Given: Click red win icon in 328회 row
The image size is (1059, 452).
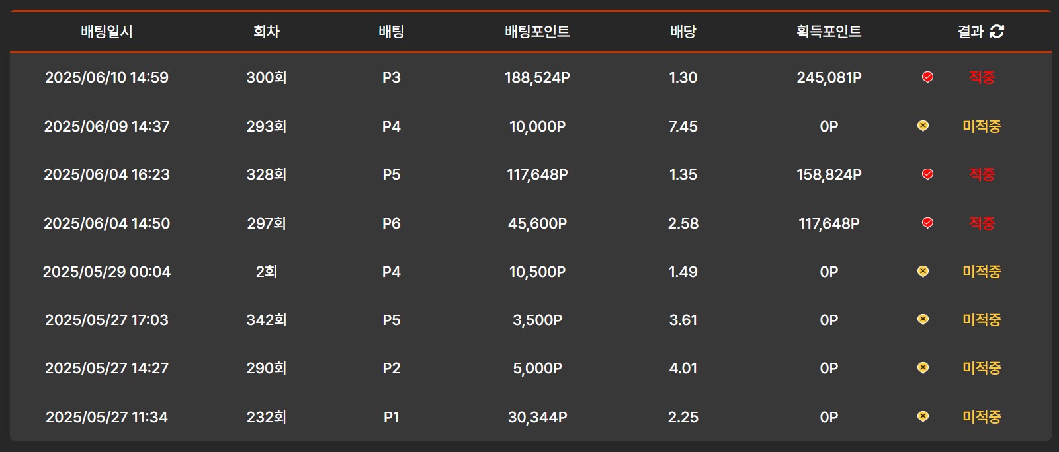Looking at the screenshot, I should [x=927, y=174].
